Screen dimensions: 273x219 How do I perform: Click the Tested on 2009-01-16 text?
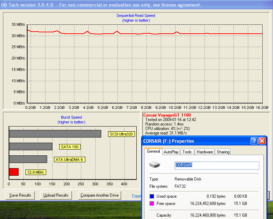(x=171, y=120)
